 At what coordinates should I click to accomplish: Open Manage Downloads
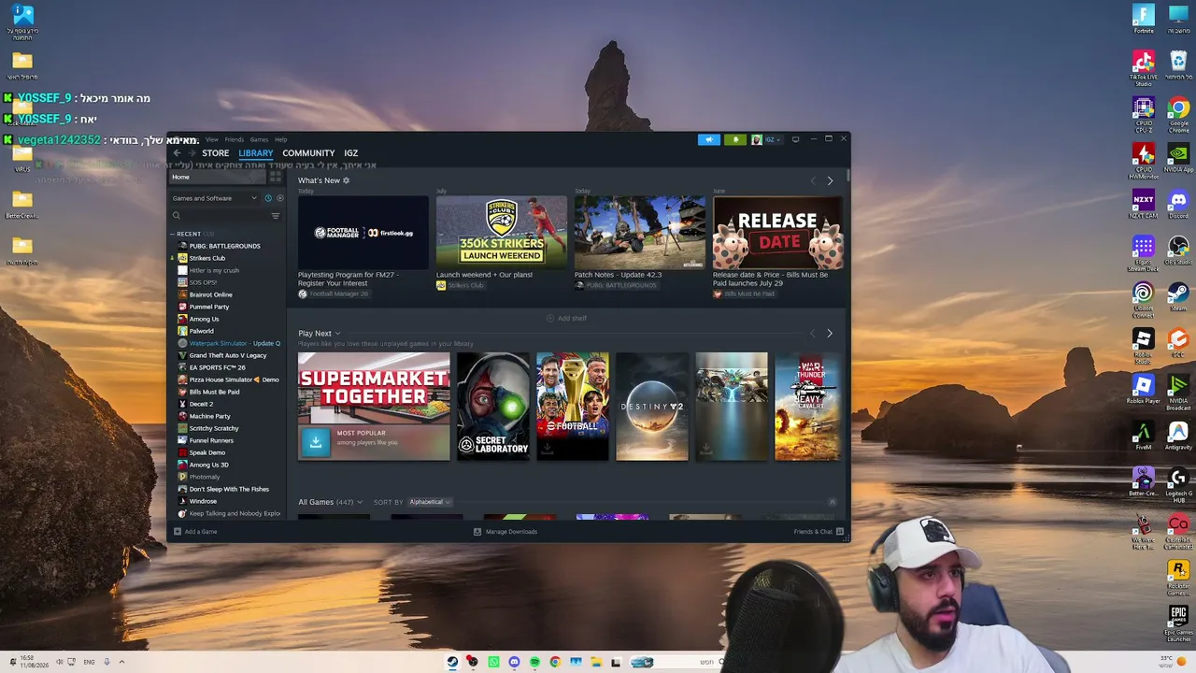tap(505, 532)
